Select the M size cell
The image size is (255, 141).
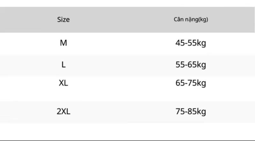(x=63, y=43)
